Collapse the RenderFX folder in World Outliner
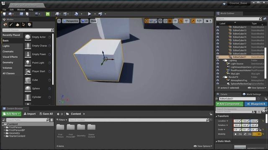Viewport: 268px width, 150px height. (223, 77)
